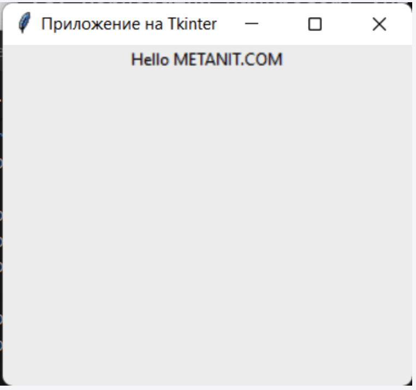This screenshot has height=390, width=416.
Task: Minimize the Приложение на Tkinter window
Action: (252, 24)
